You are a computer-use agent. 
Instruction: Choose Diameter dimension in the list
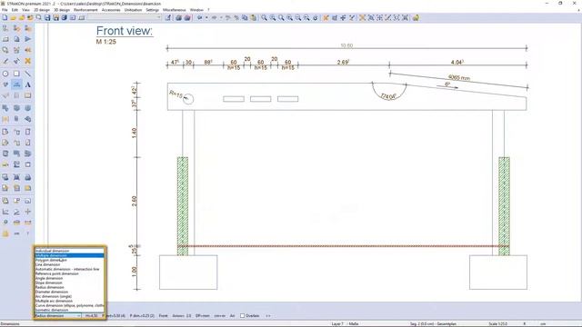tap(69, 292)
